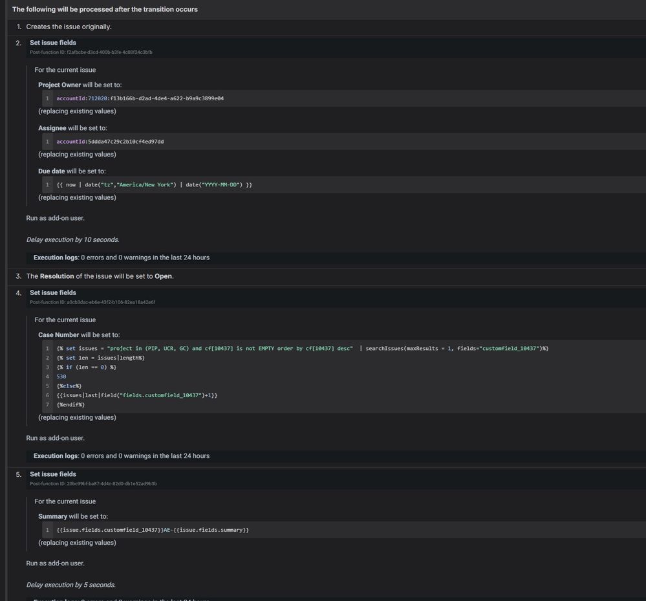Click the Project Owner accountId code line

coord(140,98)
